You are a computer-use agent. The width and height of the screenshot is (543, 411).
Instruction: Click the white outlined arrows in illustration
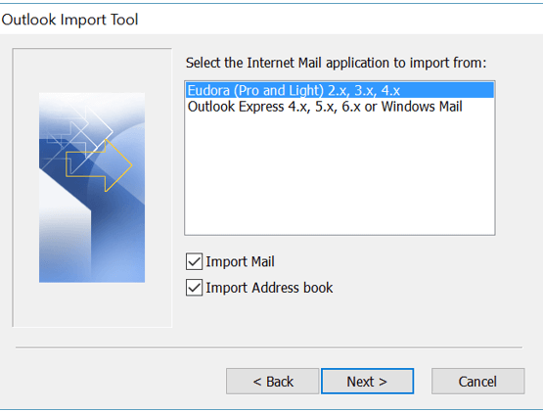[x=81, y=139]
